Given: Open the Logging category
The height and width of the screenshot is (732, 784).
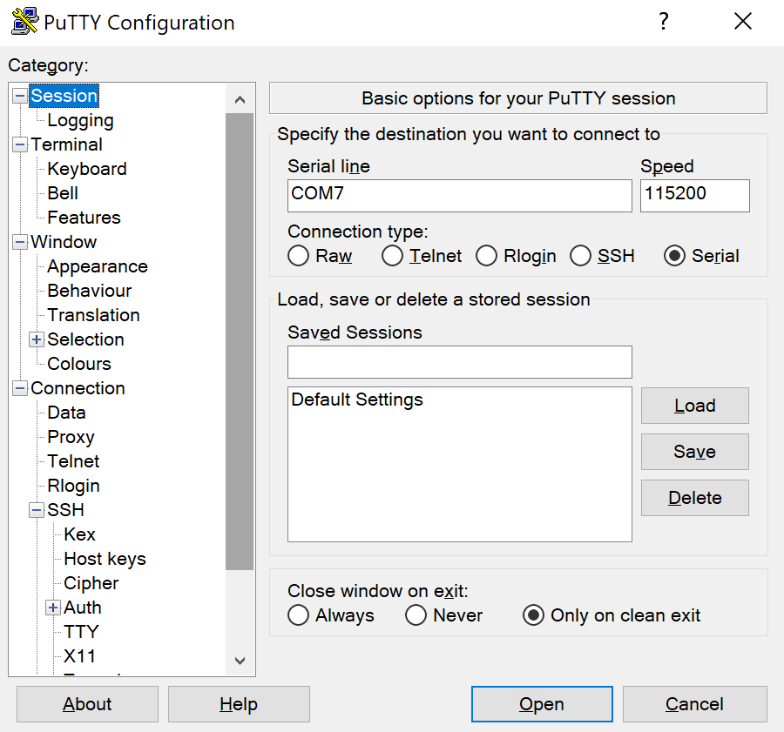Looking at the screenshot, I should [x=80, y=120].
